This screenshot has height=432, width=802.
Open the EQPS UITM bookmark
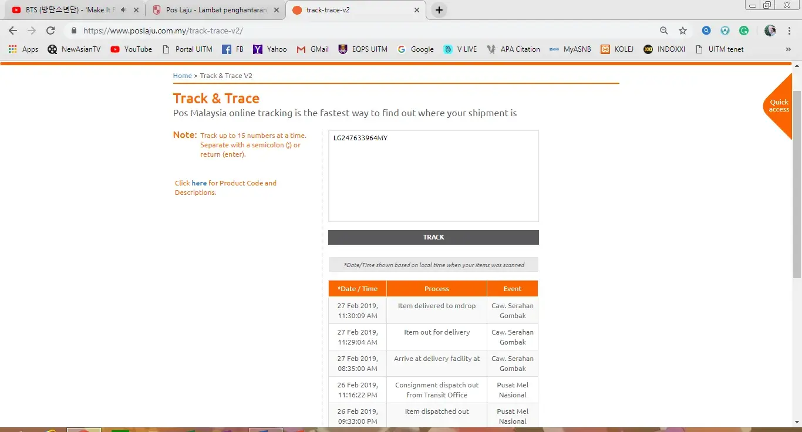click(363, 49)
